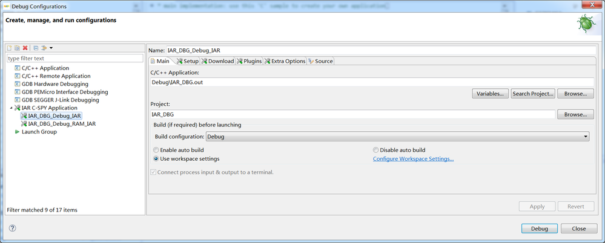The image size is (605, 243).
Task: Click the IAR_DBG_Debug_RAM_IAR configuration icon
Action: coord(24,124)
